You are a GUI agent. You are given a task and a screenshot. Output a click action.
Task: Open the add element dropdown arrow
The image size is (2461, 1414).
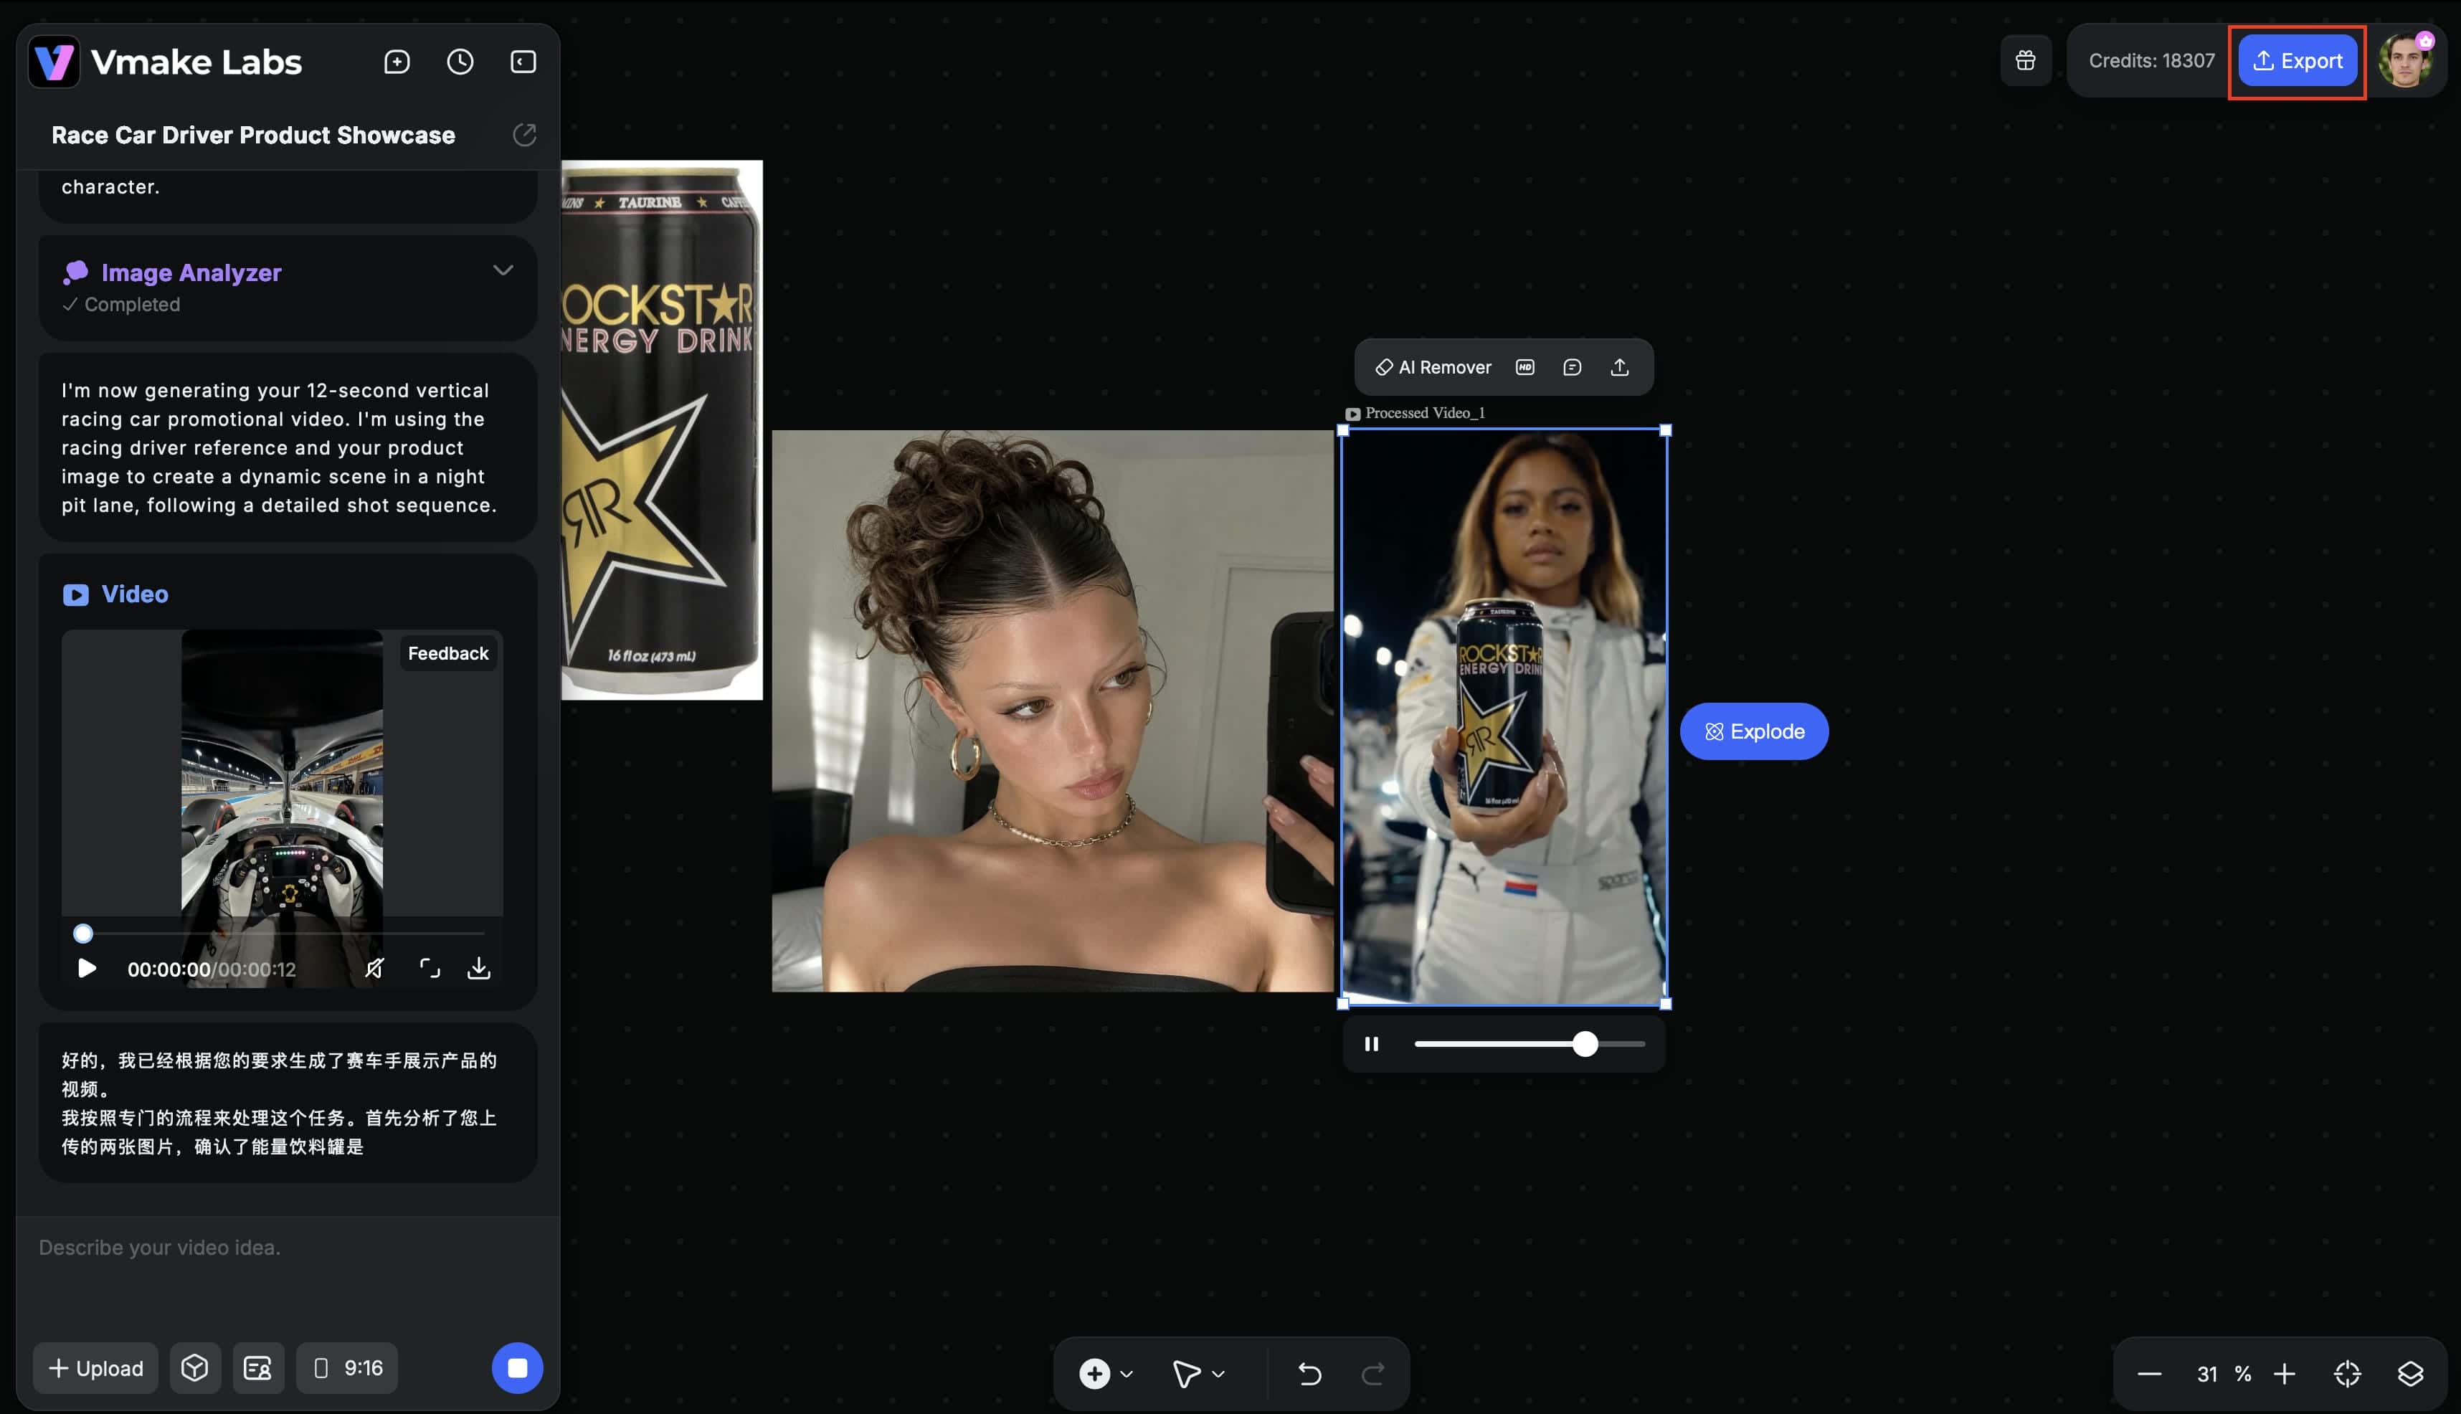(1127, 1374)
